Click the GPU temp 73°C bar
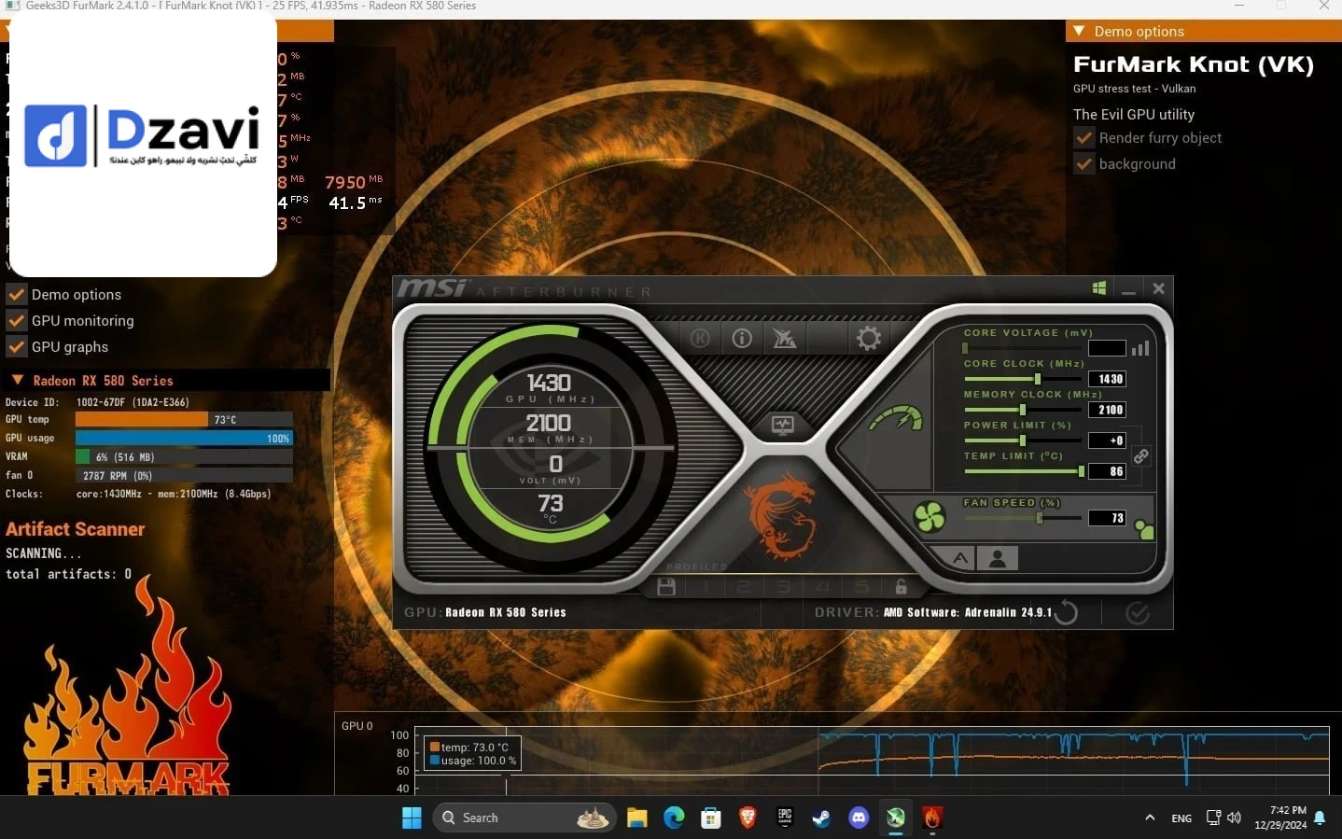Image resolution: width=1342 pixels, height=839 pixels. pyautogui.click(x=184, y=420)
